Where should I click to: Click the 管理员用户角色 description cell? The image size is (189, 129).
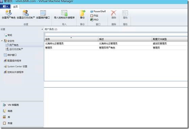pyautogui.click(x=107, y=48)
